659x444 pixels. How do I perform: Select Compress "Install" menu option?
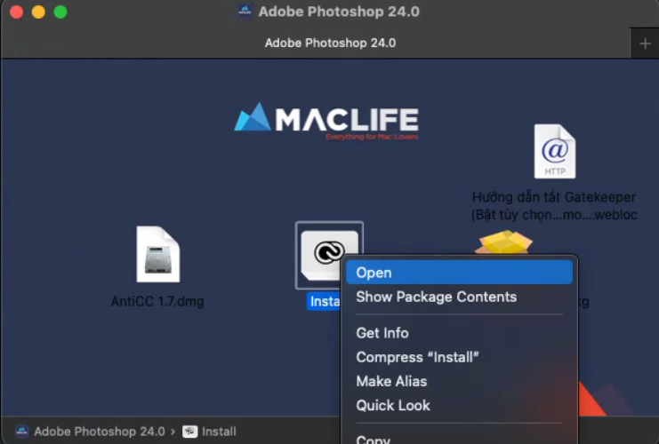point(417,357)
